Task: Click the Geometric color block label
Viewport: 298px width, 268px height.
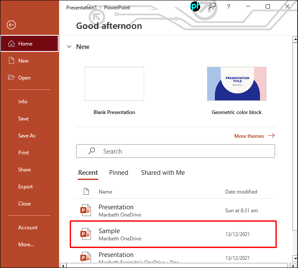Action: pyautogui.click(x=237, y=112)
